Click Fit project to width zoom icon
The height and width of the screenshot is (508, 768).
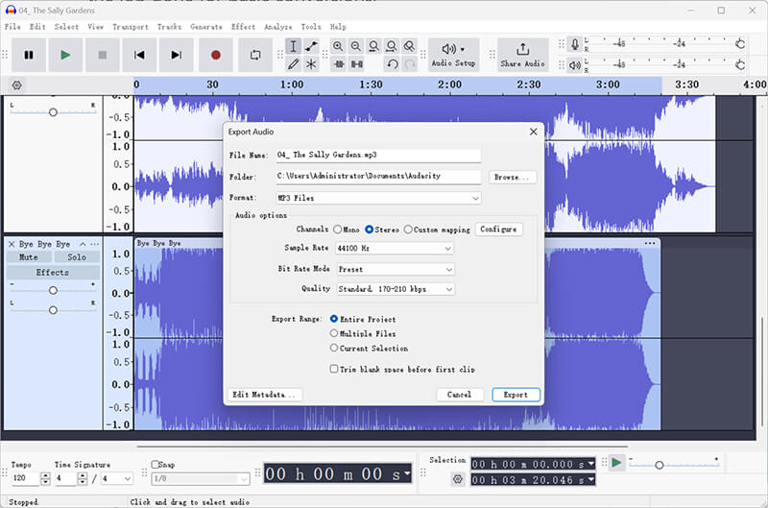click(x=392, y=46)
